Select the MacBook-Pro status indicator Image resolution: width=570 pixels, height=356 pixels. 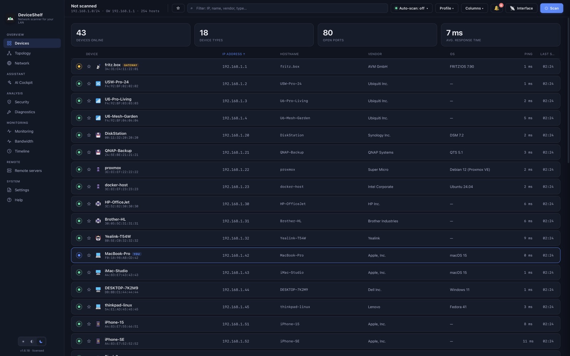[79, 255]
